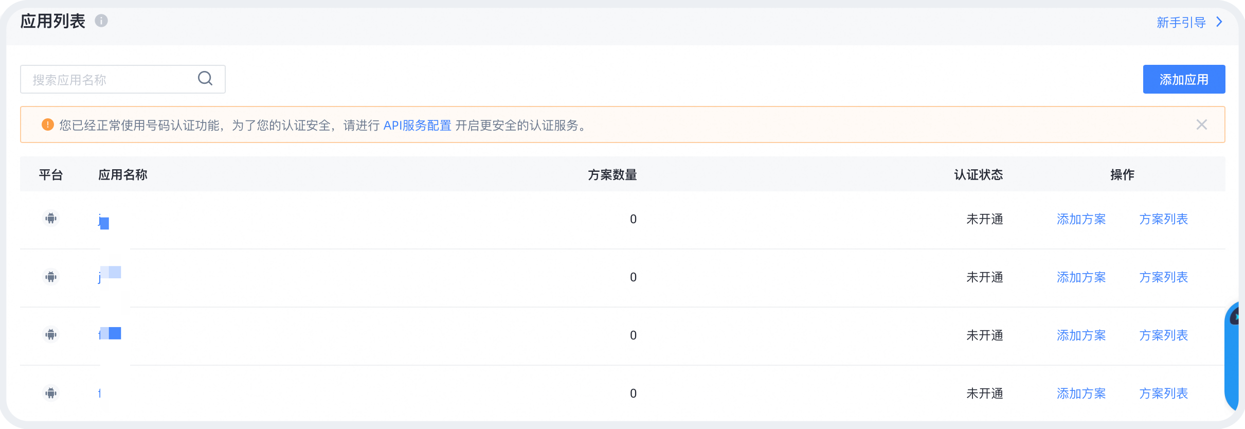Dismiss the orange notification banner
This screenshot has width=1245, height=429.
(1201, 124)
